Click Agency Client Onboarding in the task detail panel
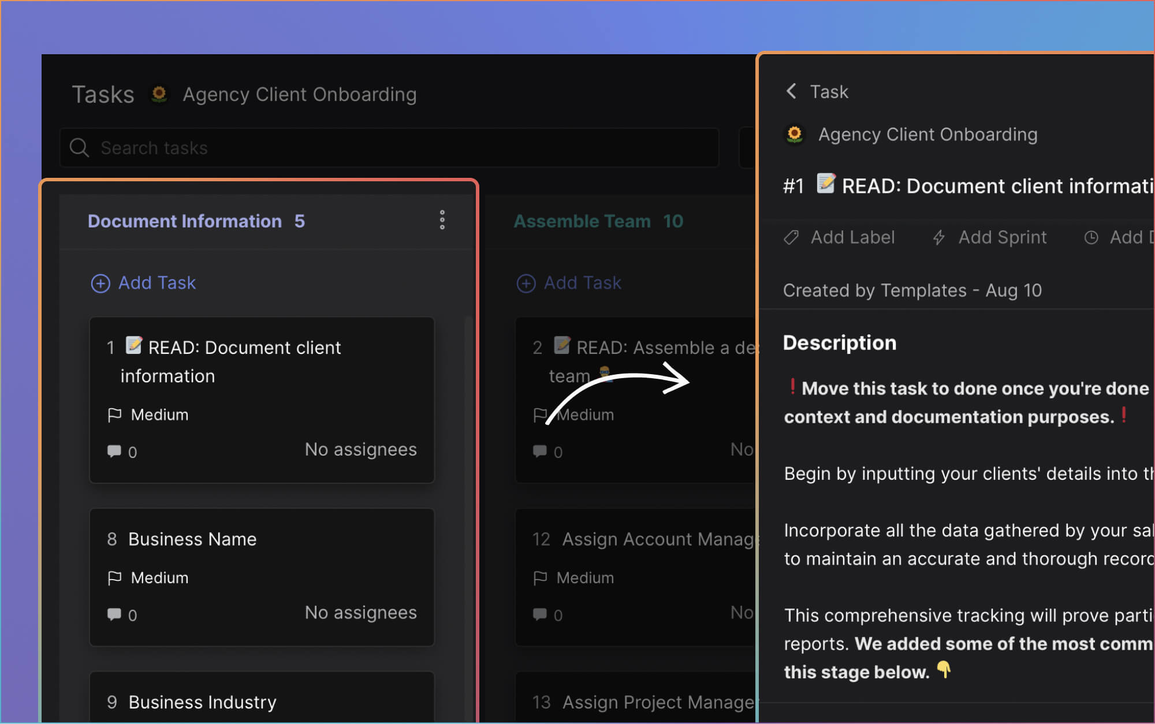Viewport: 1155px width, 724px height. coord(927,134)
